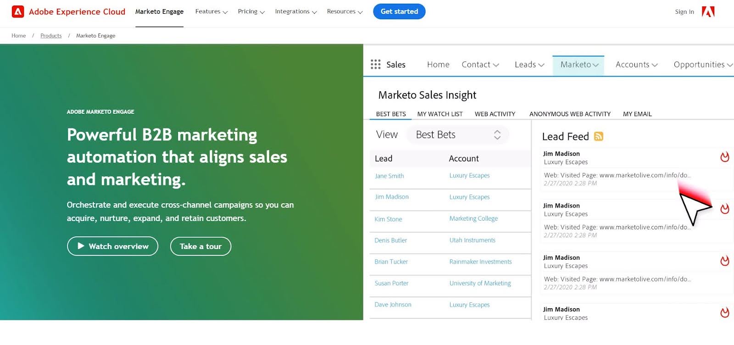This screenshot has width=734, height=345.
Task: Switch to the WEB ACTIVITY tab
Action: pos(495,114)
